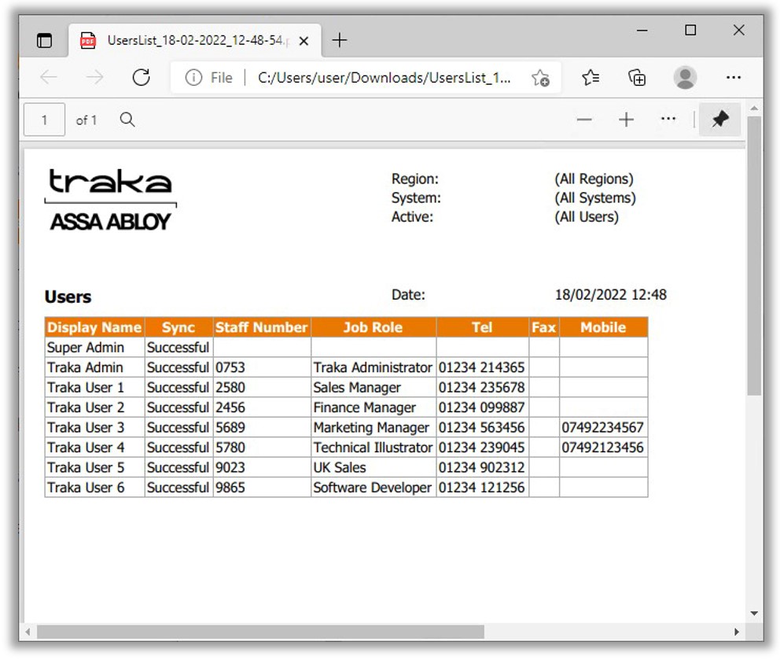Click the Sync column header
Image resolution: width=780 pixels, height=660 pixels.
click(x=178, y=327)
